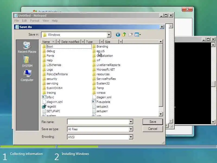The width and height of the screenshot is (217, 163).
Task: Select the servicing folder
Action: point(50,83)
